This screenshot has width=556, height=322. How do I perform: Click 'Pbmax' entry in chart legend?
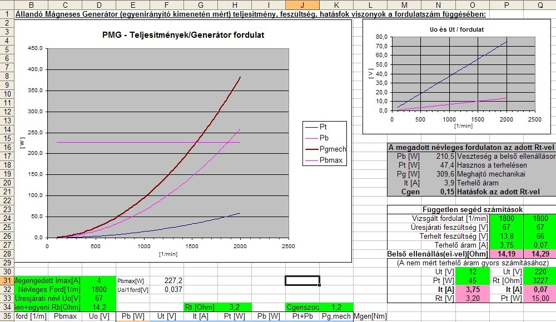tap(331, 160)
